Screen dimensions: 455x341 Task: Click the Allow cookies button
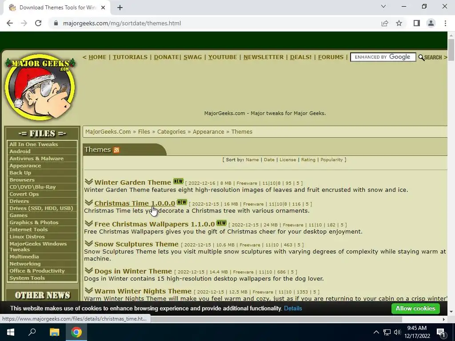(x=415, y=308)
